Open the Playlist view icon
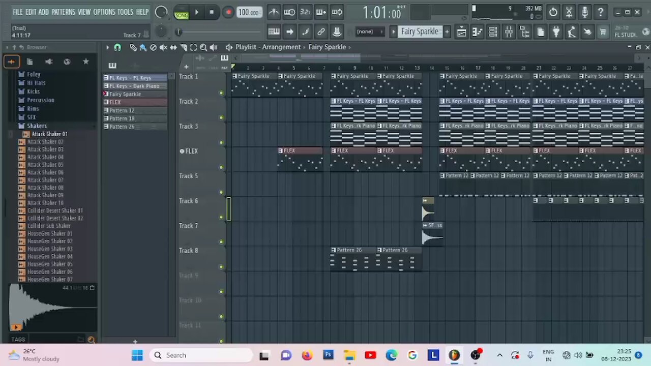This screenshot has height=366, width=651. click(461, 32)
